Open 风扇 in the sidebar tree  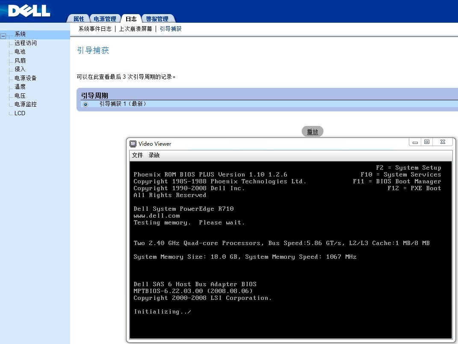coord(20,60)
